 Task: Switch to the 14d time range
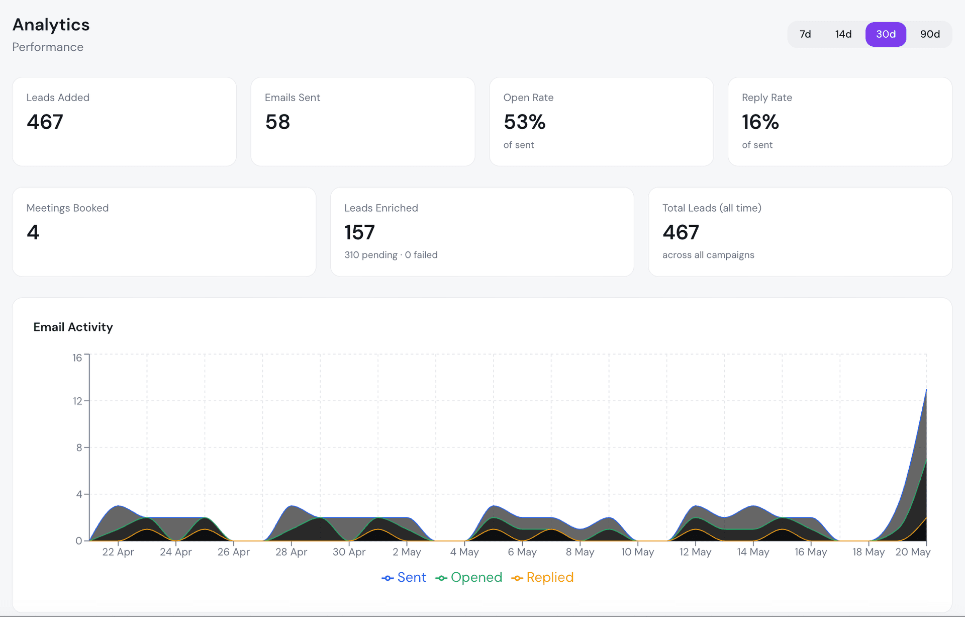843,34
